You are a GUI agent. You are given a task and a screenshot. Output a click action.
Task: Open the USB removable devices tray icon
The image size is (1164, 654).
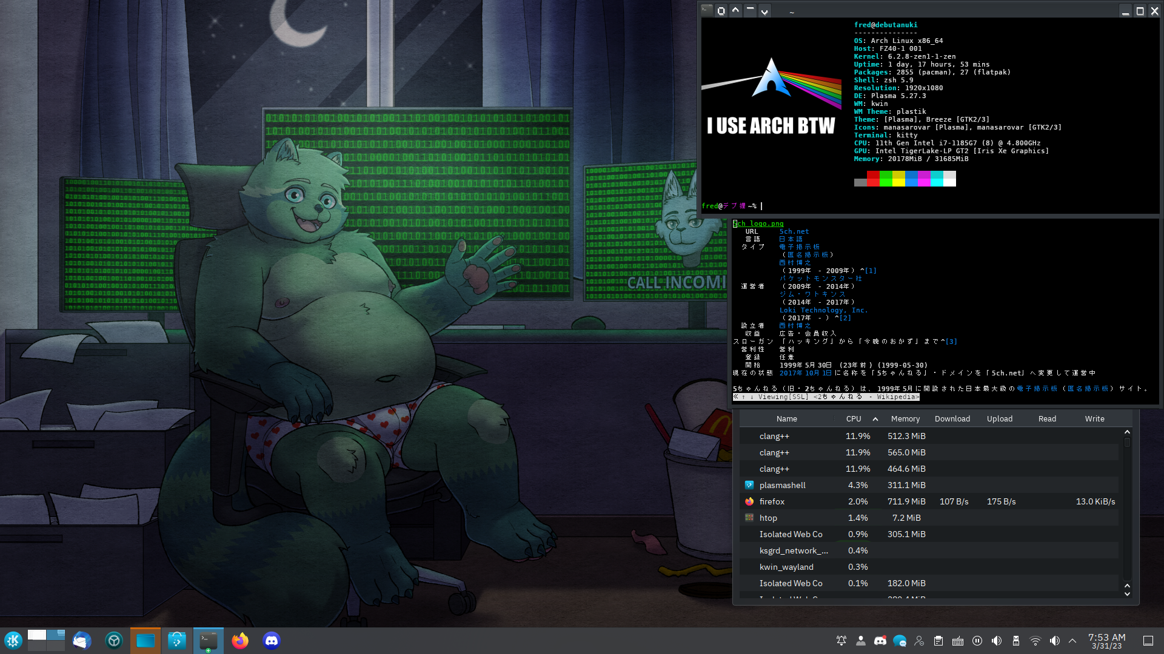(1016, 641)
